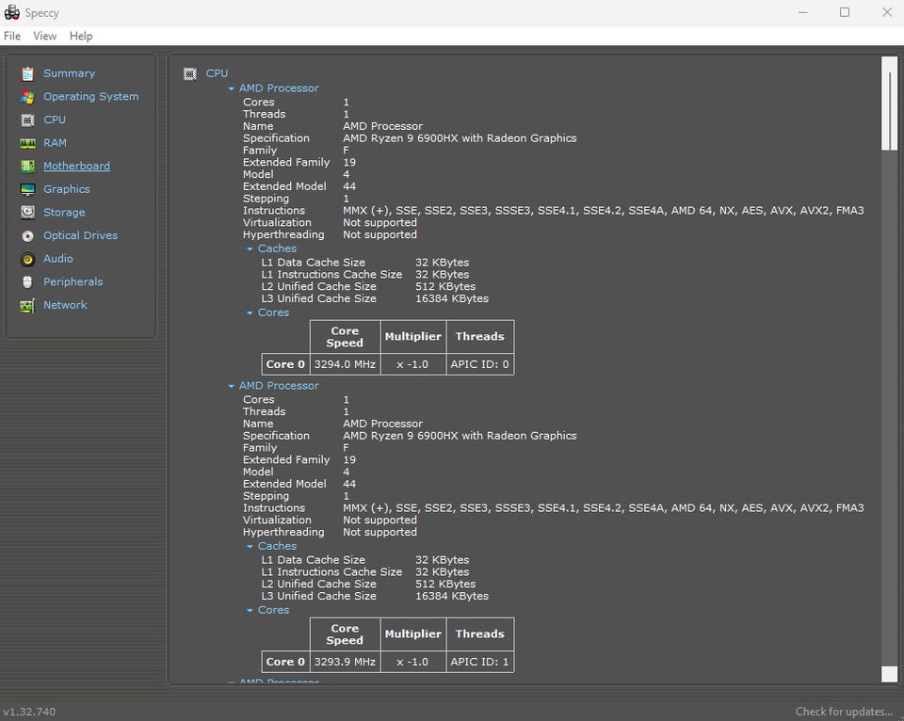Go to the RAM section
Viewport: 904px width, 721px height.
click(55, 142)
